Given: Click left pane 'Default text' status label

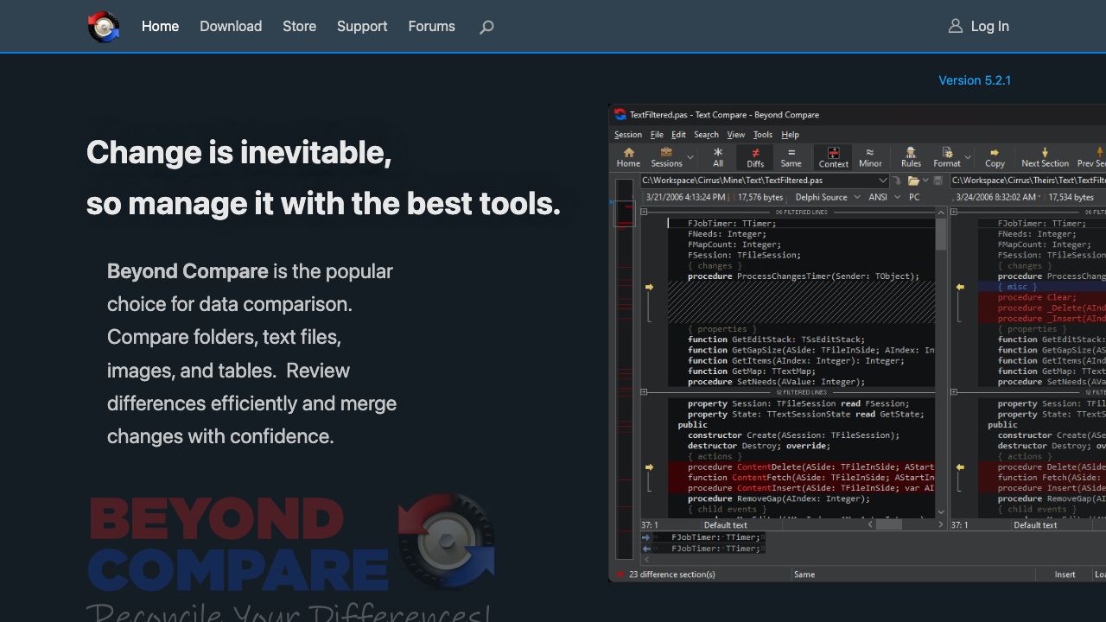Looking at the screenshot, I should click(725, 525).
